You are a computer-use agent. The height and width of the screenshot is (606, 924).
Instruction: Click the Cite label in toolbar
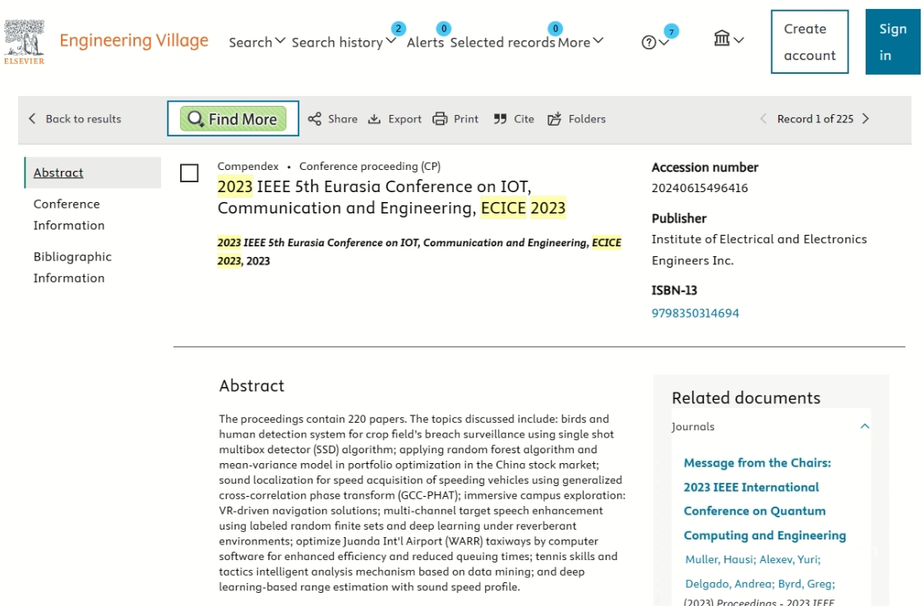524,119
